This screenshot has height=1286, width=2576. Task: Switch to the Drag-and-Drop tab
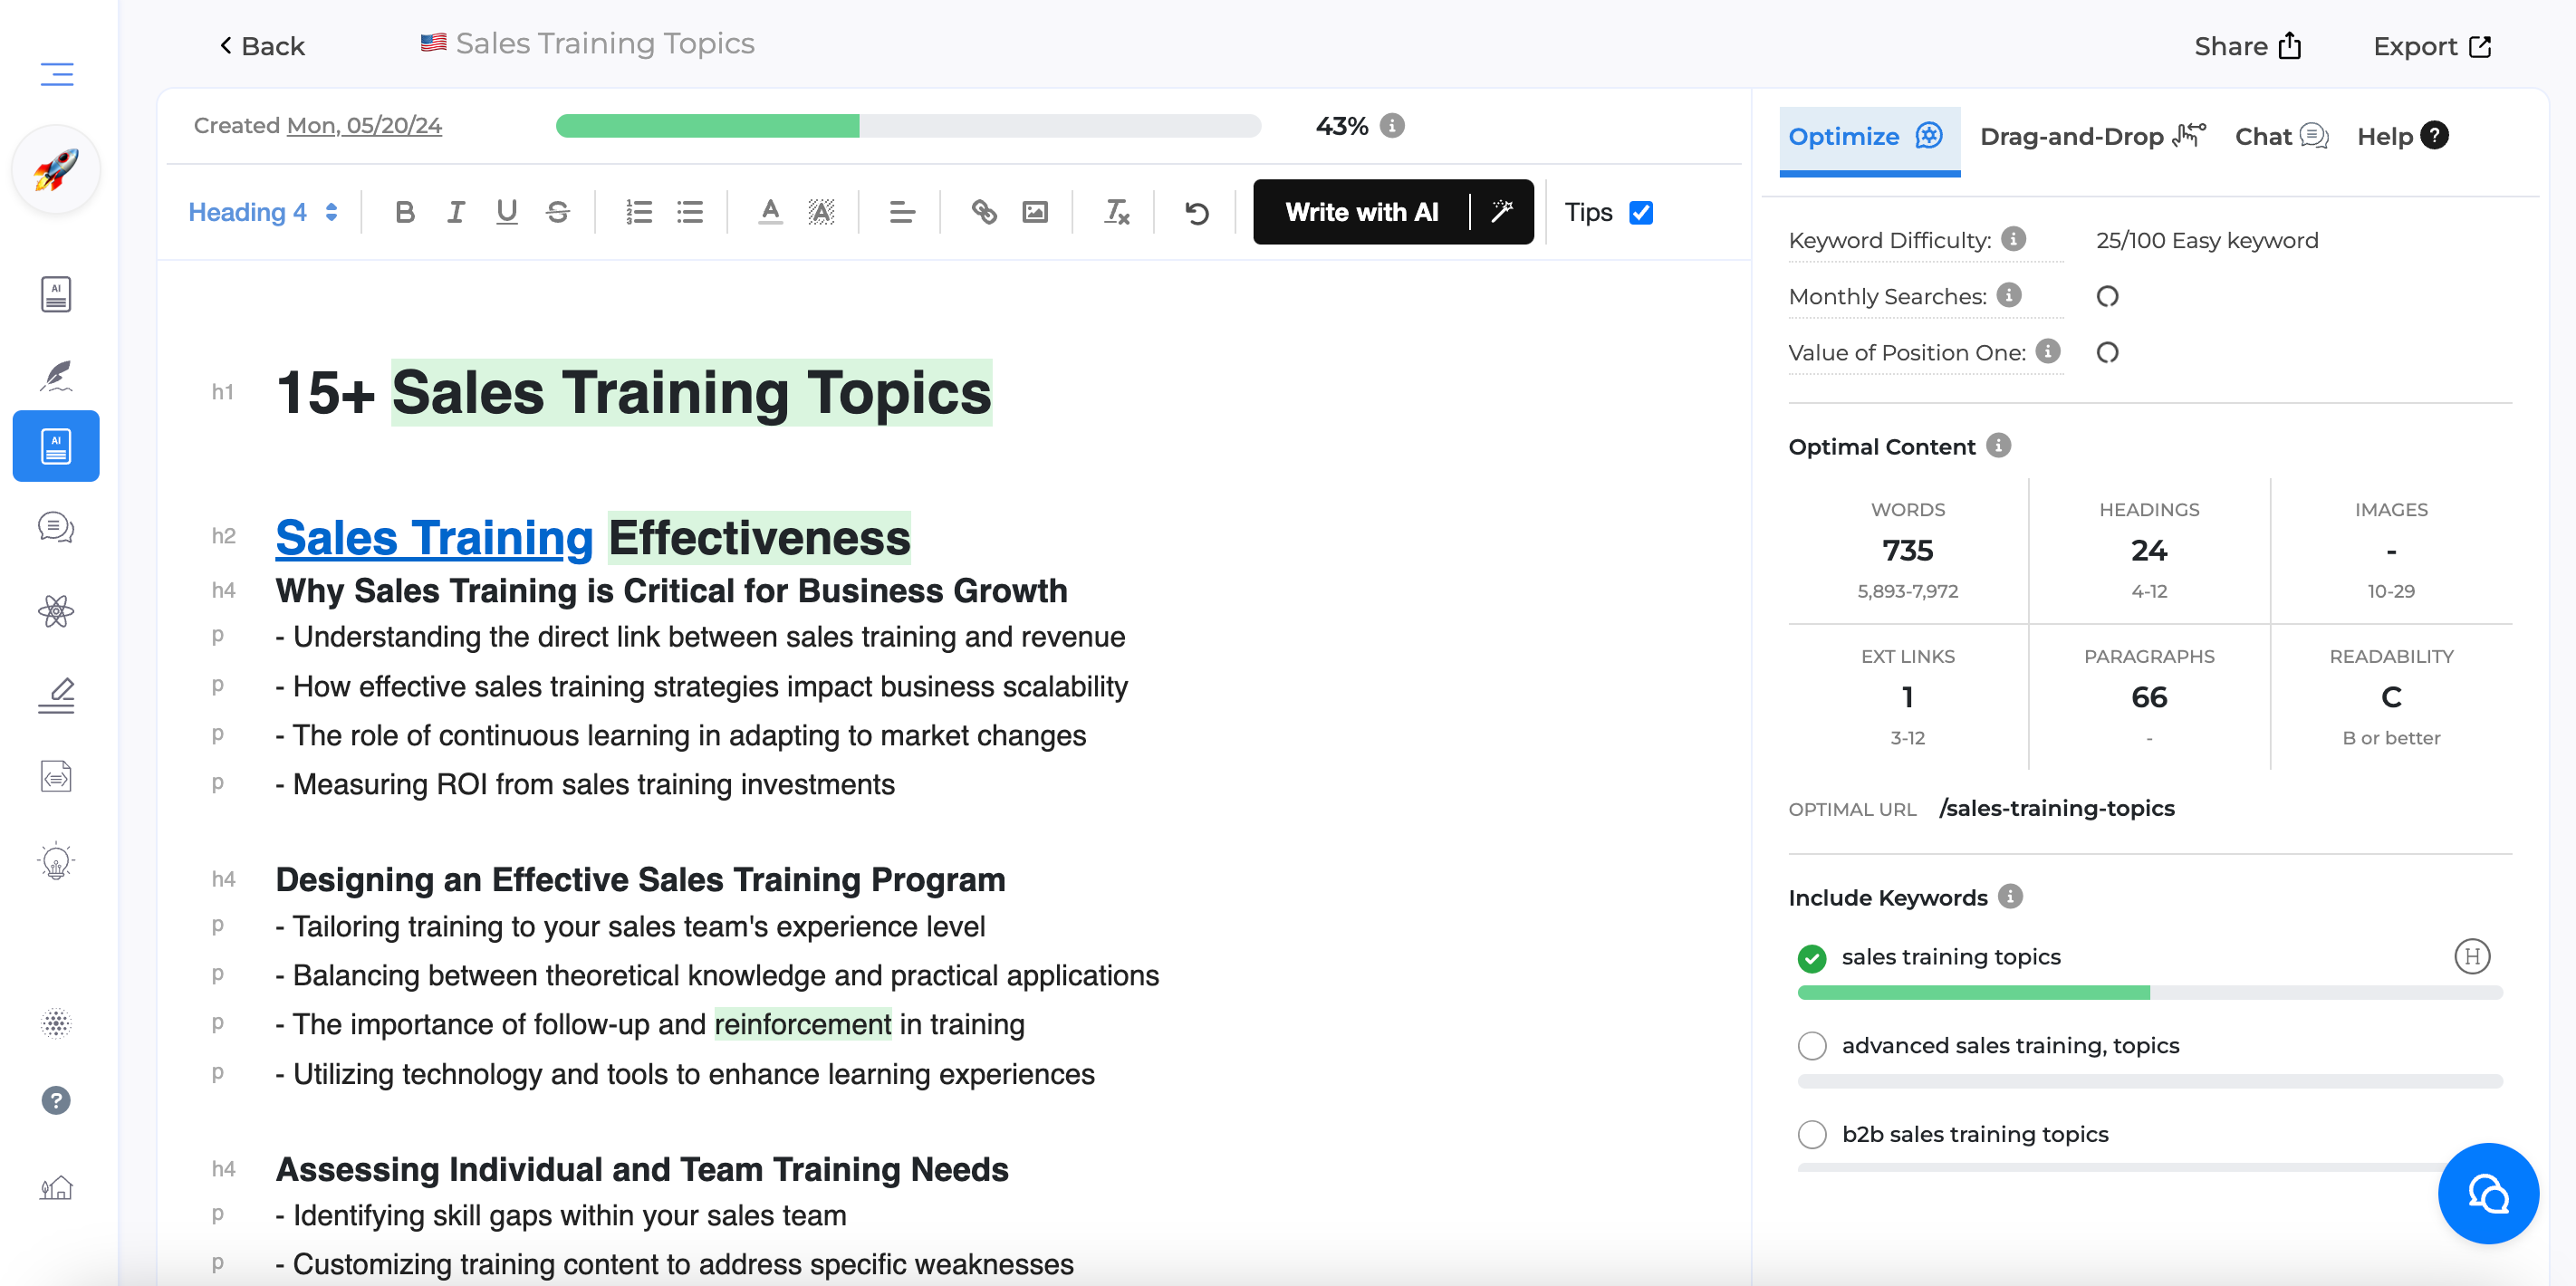click(x=2091, y=136)
